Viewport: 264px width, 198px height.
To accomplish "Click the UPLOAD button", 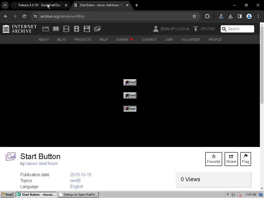I will [204, 29].
